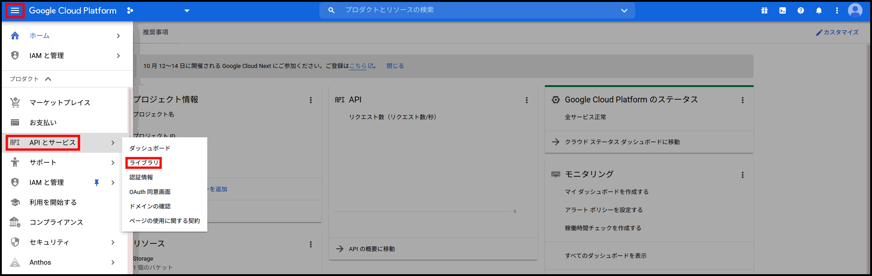Viewport: 872px width, 276px height.
Task: Click the home house icon
Action: 15,35
